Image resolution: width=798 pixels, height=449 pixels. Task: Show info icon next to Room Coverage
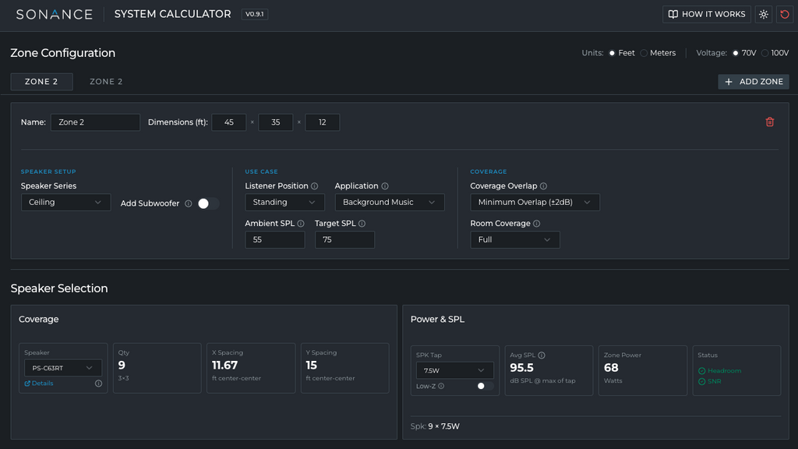tap(536, 224)
